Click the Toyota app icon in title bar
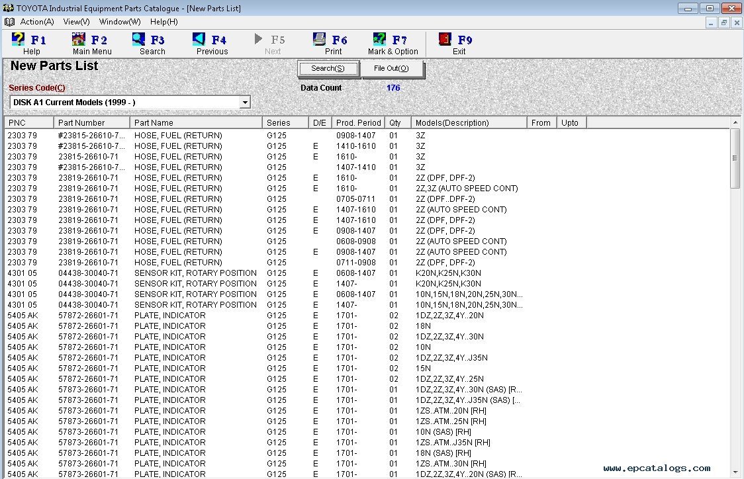The height and width of the screenshot is (479, 744). pos(8,8)
